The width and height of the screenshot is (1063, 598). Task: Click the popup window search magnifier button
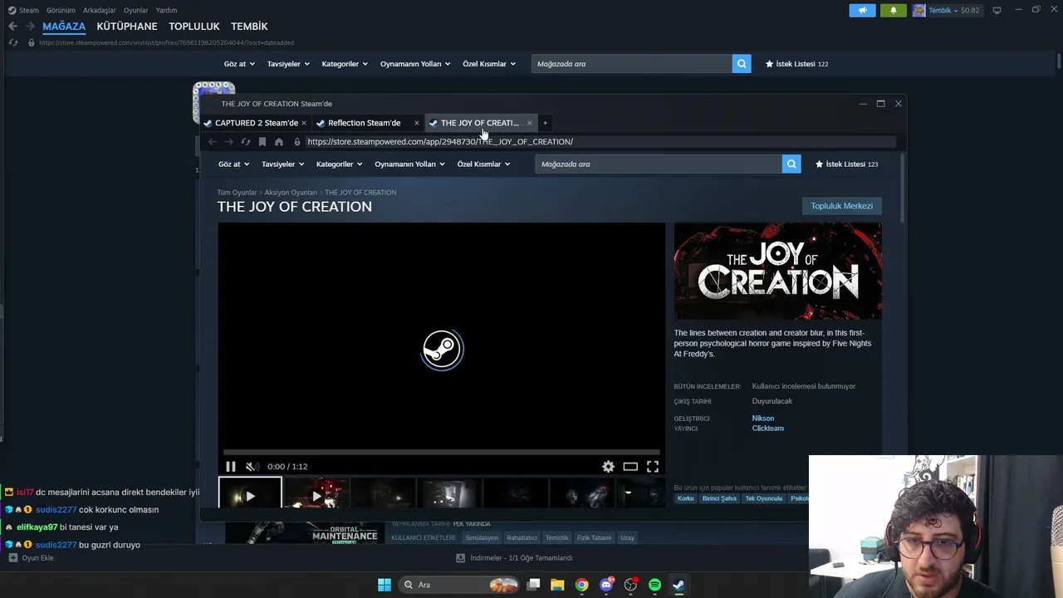791,164
